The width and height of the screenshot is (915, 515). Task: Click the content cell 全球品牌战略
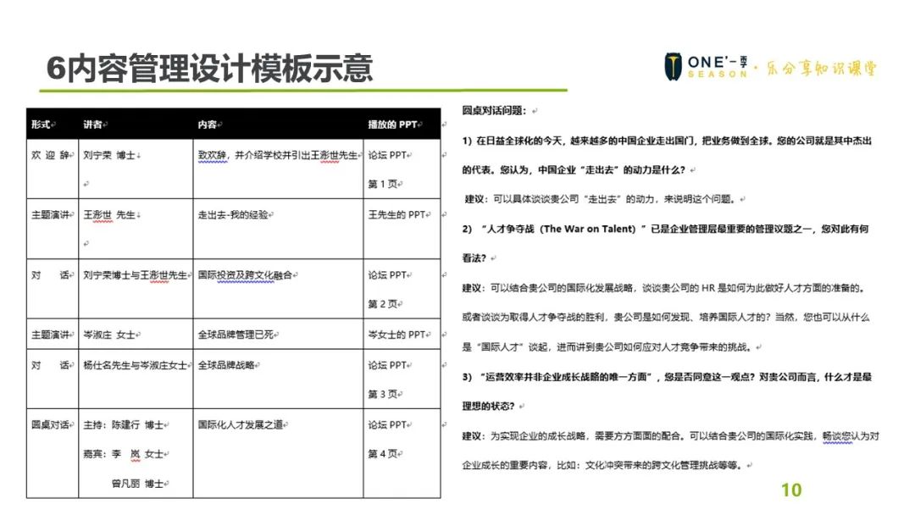(x=228, y=365)
